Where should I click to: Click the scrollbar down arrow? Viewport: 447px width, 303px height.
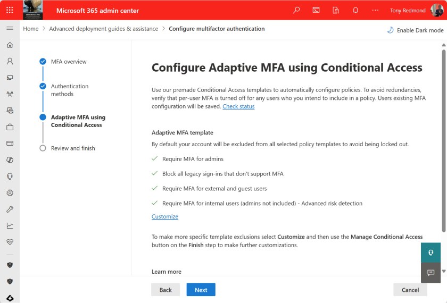click(444, 271)
